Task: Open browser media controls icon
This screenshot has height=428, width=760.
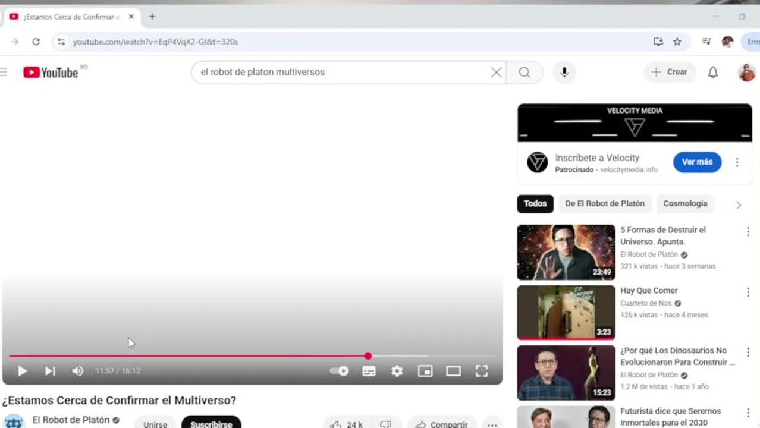Action: click(706, 42)
